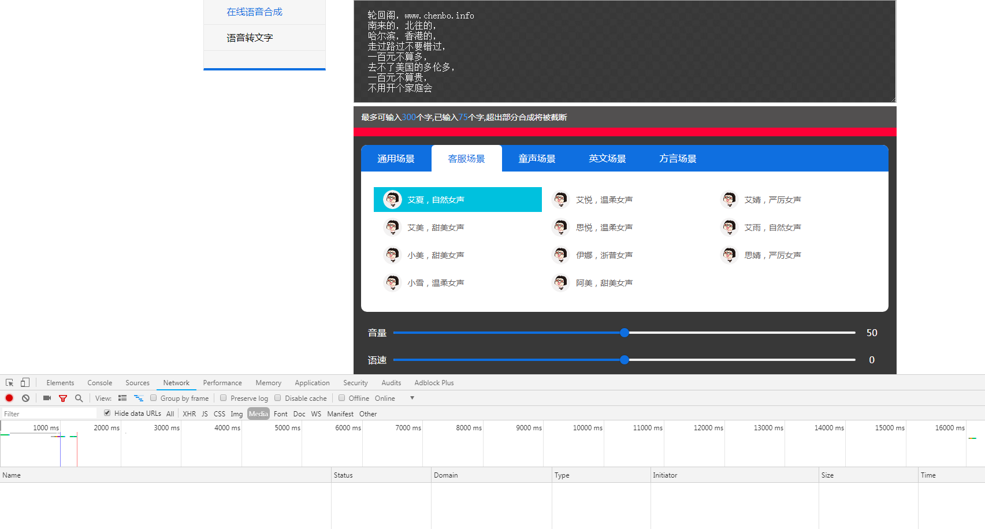Viewport: 985px width, 529px height.
Task: Open the Console tab in DevTools
Action: click(99, 383)
